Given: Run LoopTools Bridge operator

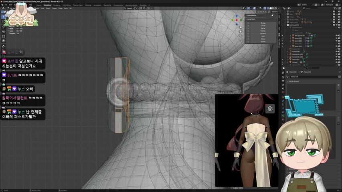Looking at the screenshot, I should pyautogui.click(x=263, y=23).
